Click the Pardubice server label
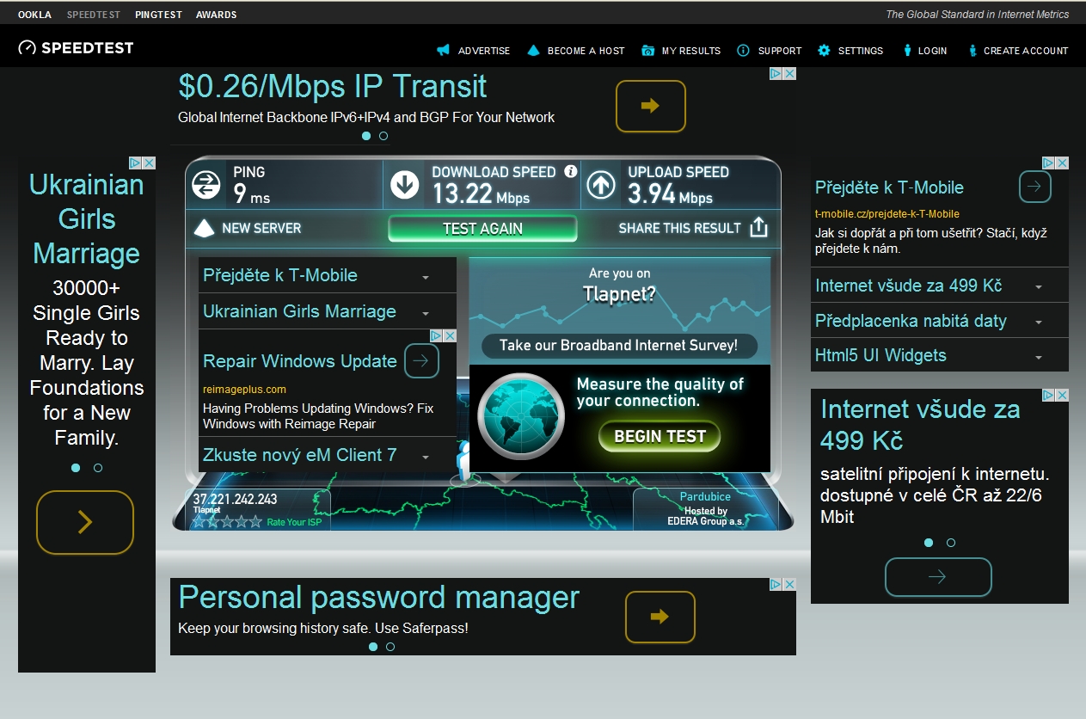The height and width of the screenshot is (719, 1086). click(x=705, y=496)
